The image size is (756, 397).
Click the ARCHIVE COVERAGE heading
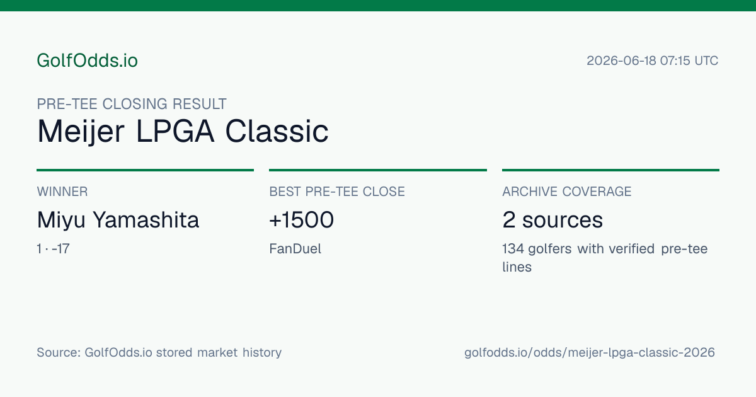pyautogui.click(x=567, y=192)
